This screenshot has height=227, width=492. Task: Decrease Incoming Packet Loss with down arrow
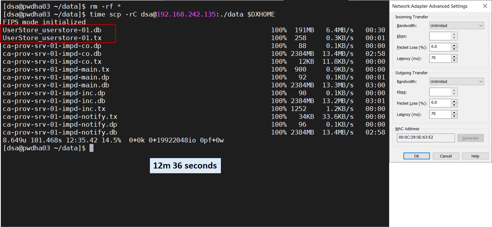pos(454,49)
